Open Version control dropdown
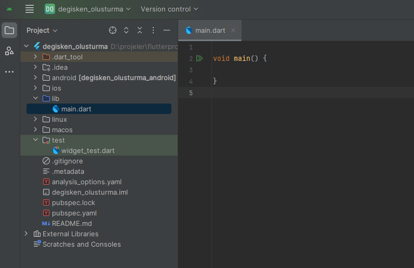The image size is (414, 268). [x=169, y=9]
